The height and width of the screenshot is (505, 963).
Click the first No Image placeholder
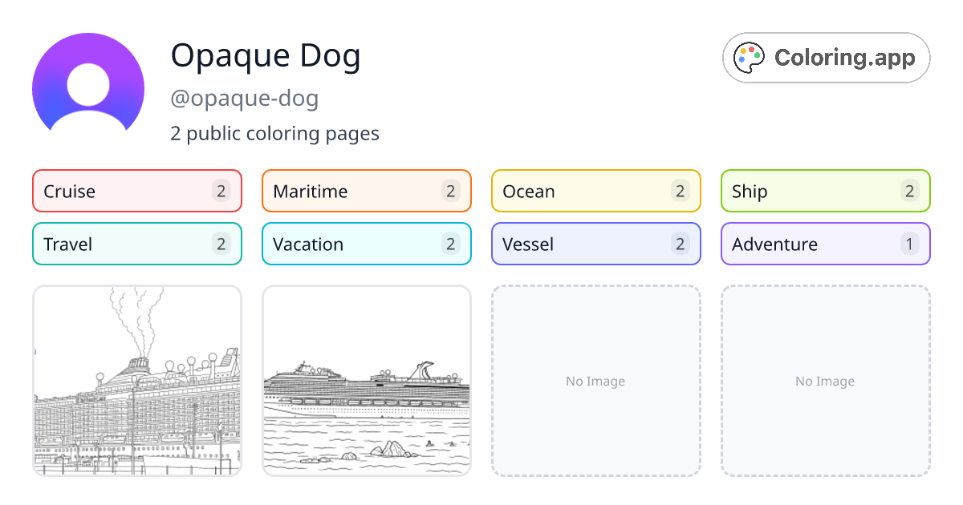[x=595, y=381]
